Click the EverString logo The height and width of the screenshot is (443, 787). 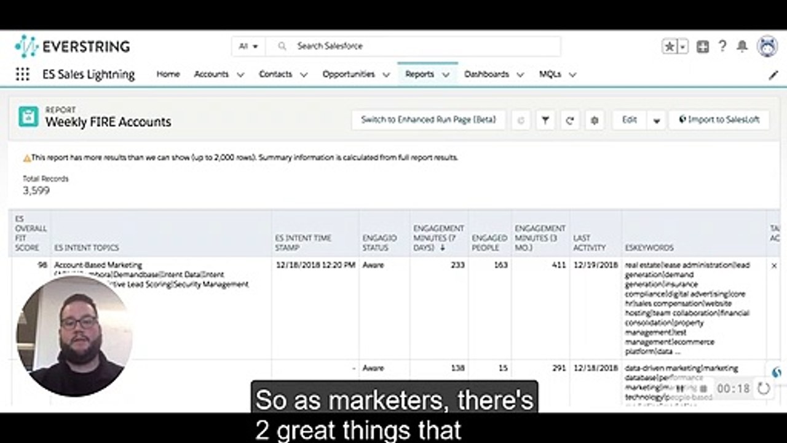pos(73,46)
